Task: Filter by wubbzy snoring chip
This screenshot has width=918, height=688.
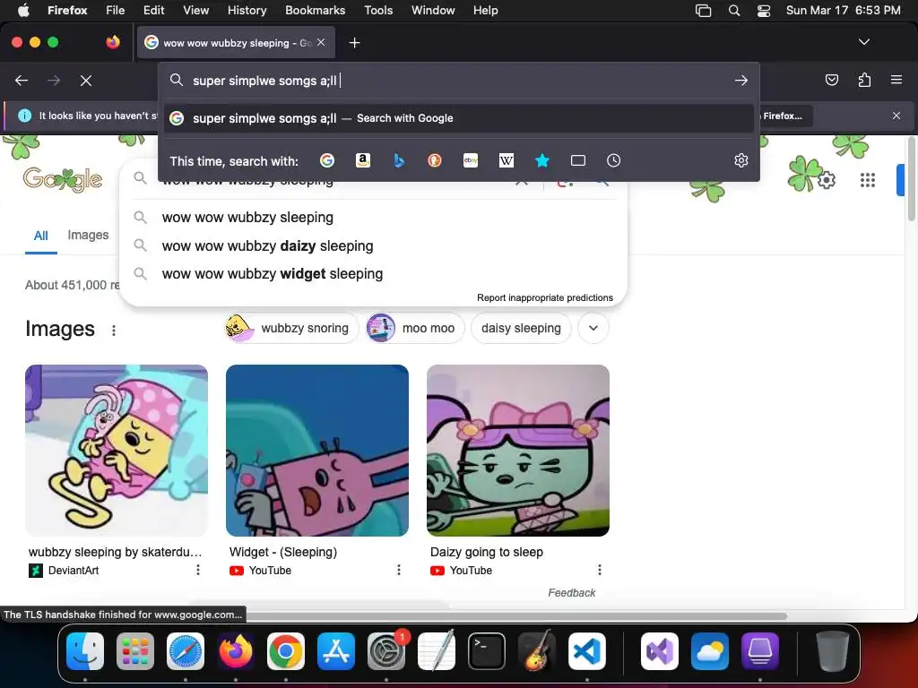Action: tap(291, 328)
